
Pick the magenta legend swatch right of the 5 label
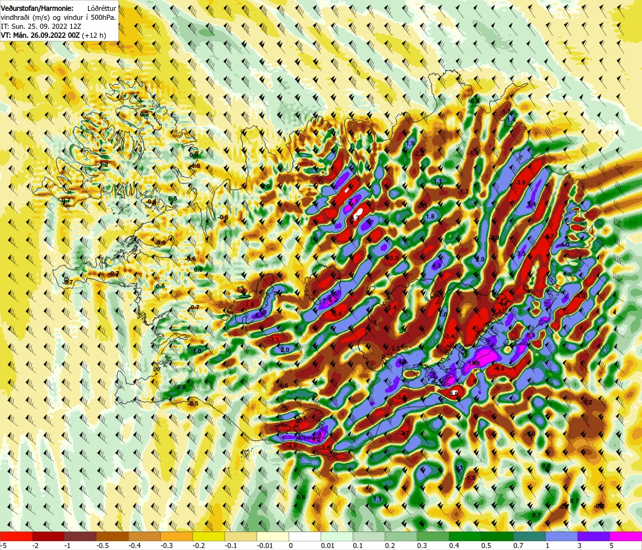[626, 536]
